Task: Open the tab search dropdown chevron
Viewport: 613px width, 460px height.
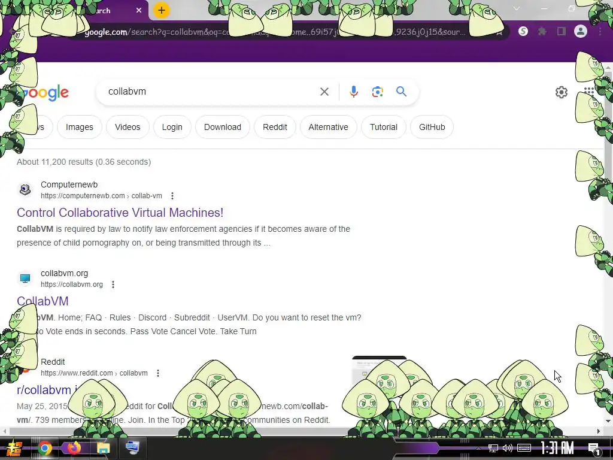Action: (517, 8)
